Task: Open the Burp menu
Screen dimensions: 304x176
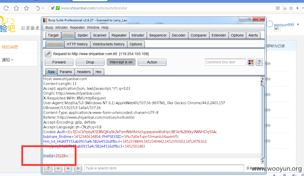Action: point(49,27)
